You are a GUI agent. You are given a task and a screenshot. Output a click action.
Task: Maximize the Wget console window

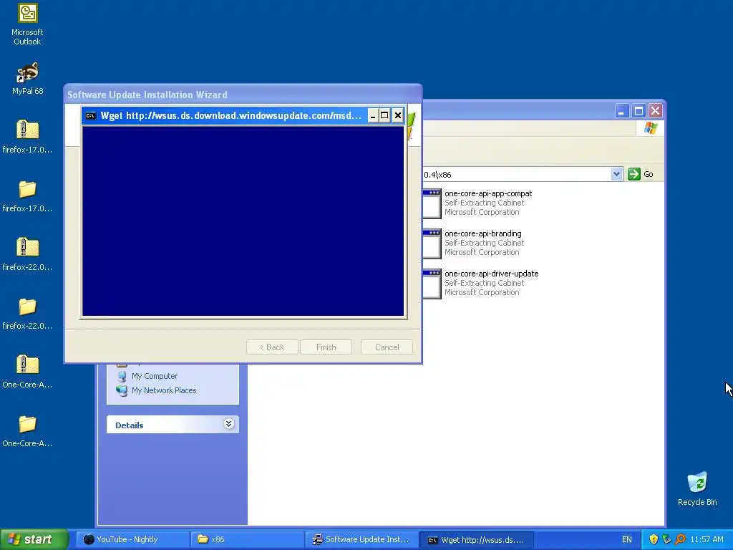[384, 115]
